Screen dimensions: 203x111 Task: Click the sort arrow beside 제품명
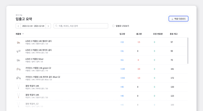click(x=23, y=34)
